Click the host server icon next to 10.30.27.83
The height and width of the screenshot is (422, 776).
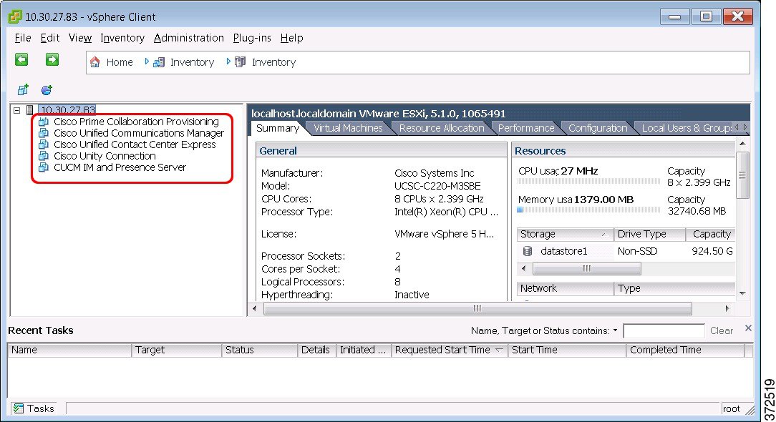pos(29,110)
